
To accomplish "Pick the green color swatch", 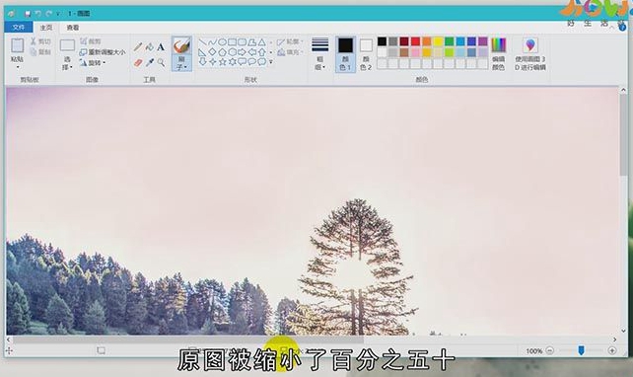I will 450,41.
